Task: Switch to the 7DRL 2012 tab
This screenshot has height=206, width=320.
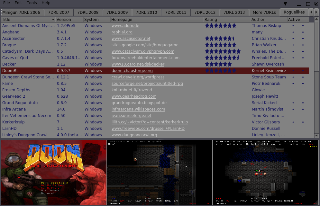Action: click(x=205, y=13)
